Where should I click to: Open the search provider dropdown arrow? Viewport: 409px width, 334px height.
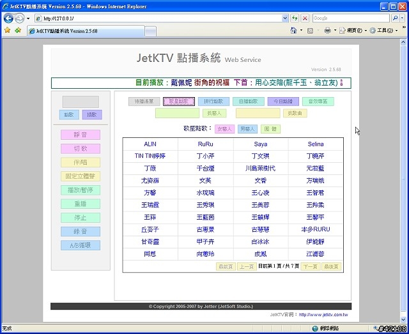click(402, 19)
